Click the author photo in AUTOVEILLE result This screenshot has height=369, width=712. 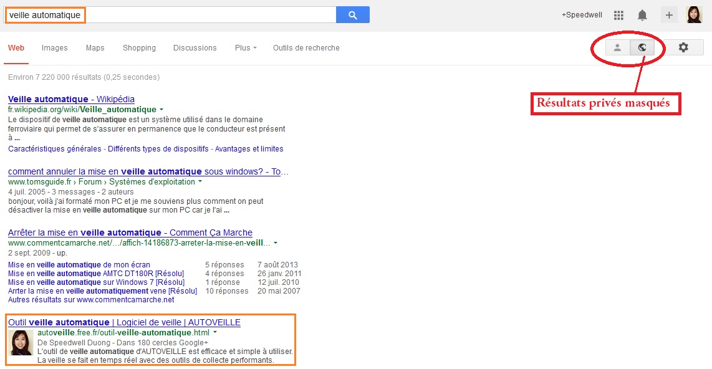(22, 342)
